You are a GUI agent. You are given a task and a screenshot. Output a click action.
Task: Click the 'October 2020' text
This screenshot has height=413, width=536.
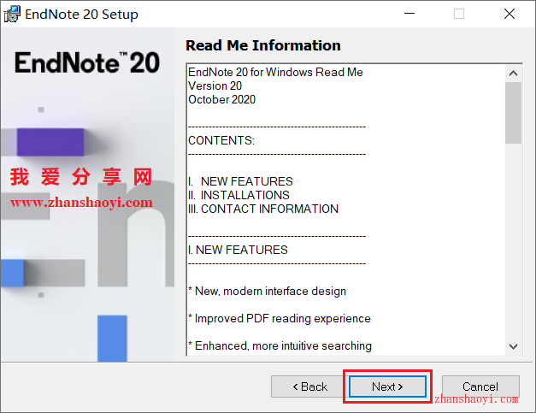[222, 99]
